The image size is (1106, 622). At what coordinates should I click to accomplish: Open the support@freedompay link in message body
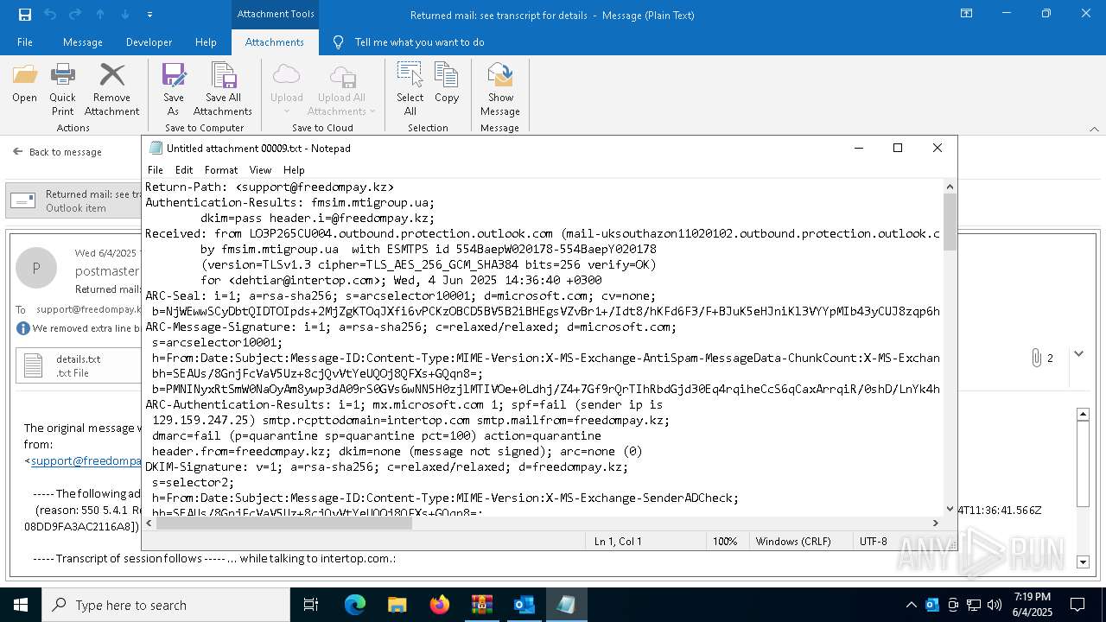(x=86, y=460)
